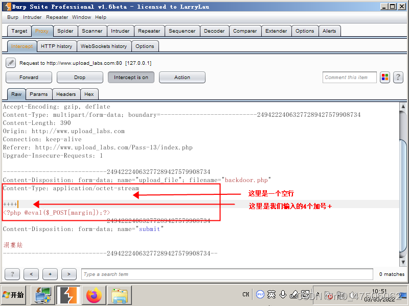The height and width of the screenshot is (306, 409).
Task: Click the PHP eval payload line
Action: (57, 213)
